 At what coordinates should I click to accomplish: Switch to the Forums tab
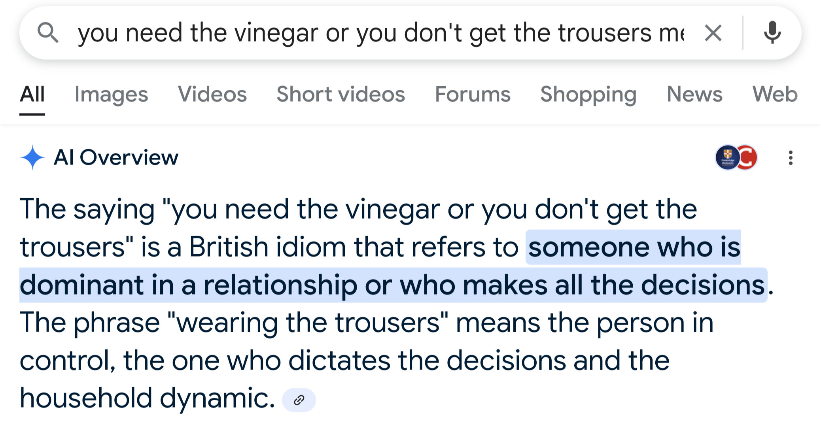click(x=473, y=94)
